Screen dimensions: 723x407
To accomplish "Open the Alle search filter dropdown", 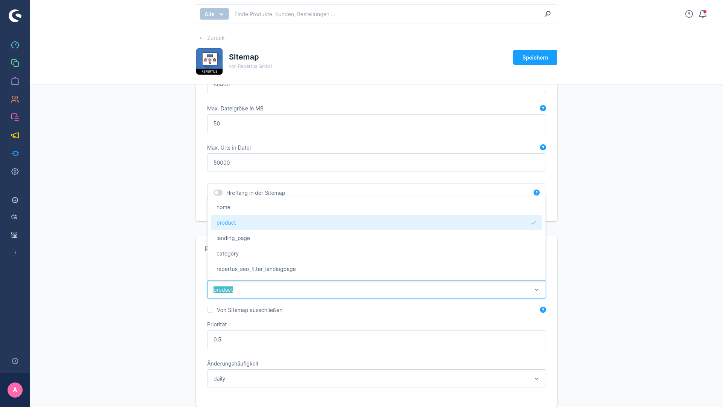I will (214, 14).
